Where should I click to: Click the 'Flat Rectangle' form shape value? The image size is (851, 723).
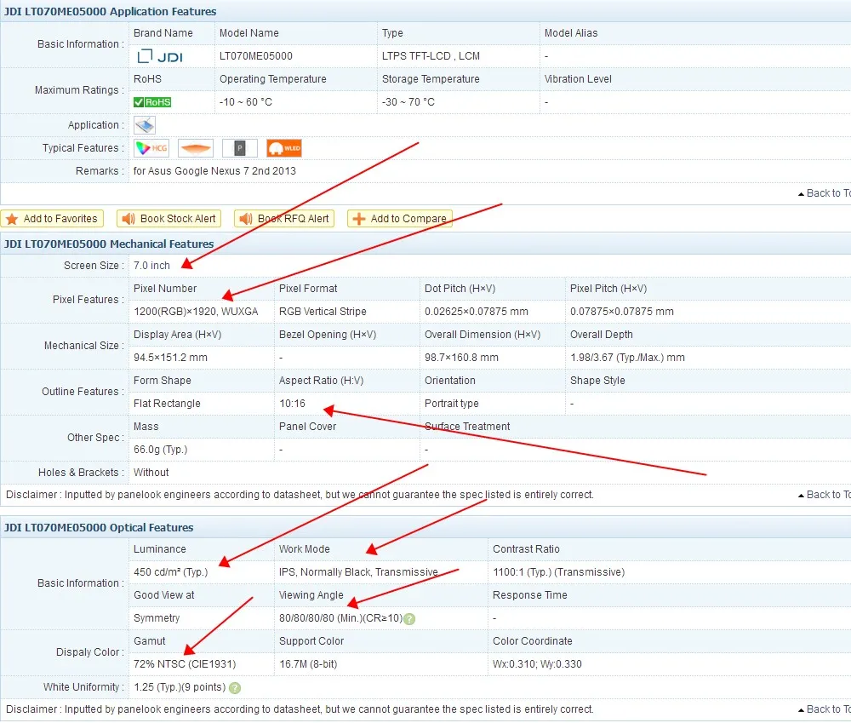(x=167, y=404)
